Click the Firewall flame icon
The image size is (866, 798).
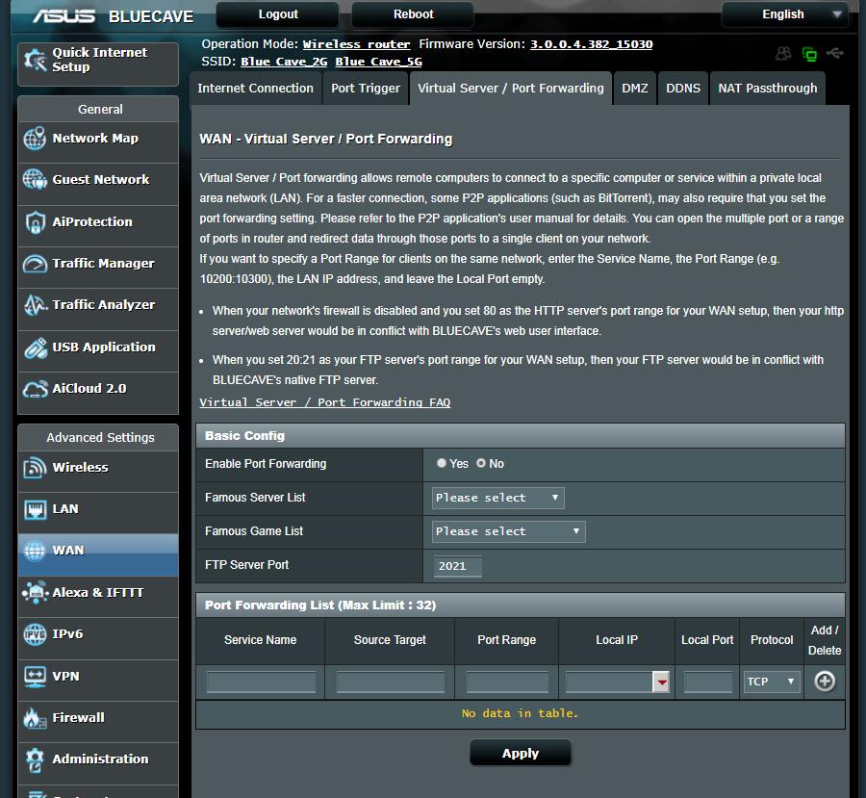point(35,718)
